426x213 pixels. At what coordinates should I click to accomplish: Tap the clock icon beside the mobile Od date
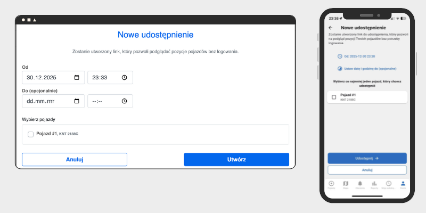coord(340,56)
